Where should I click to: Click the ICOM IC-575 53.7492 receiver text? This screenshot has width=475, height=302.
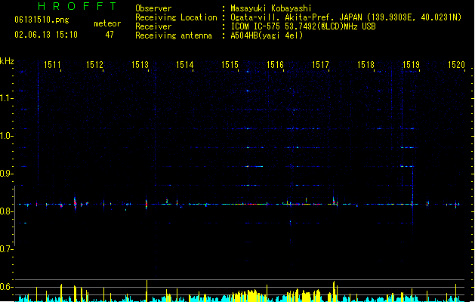[x=304, y=26]
